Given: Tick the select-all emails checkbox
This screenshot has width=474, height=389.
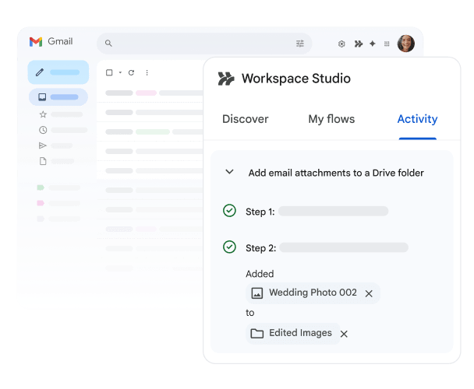Looking at the screenshot, I should tap(109, 72).
